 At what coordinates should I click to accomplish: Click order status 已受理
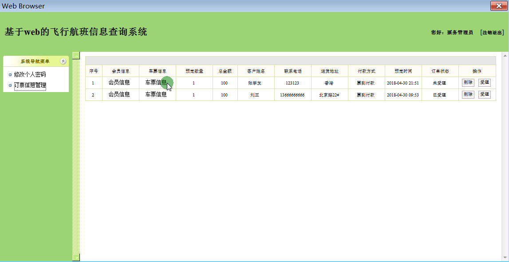[x=439, y=95]
